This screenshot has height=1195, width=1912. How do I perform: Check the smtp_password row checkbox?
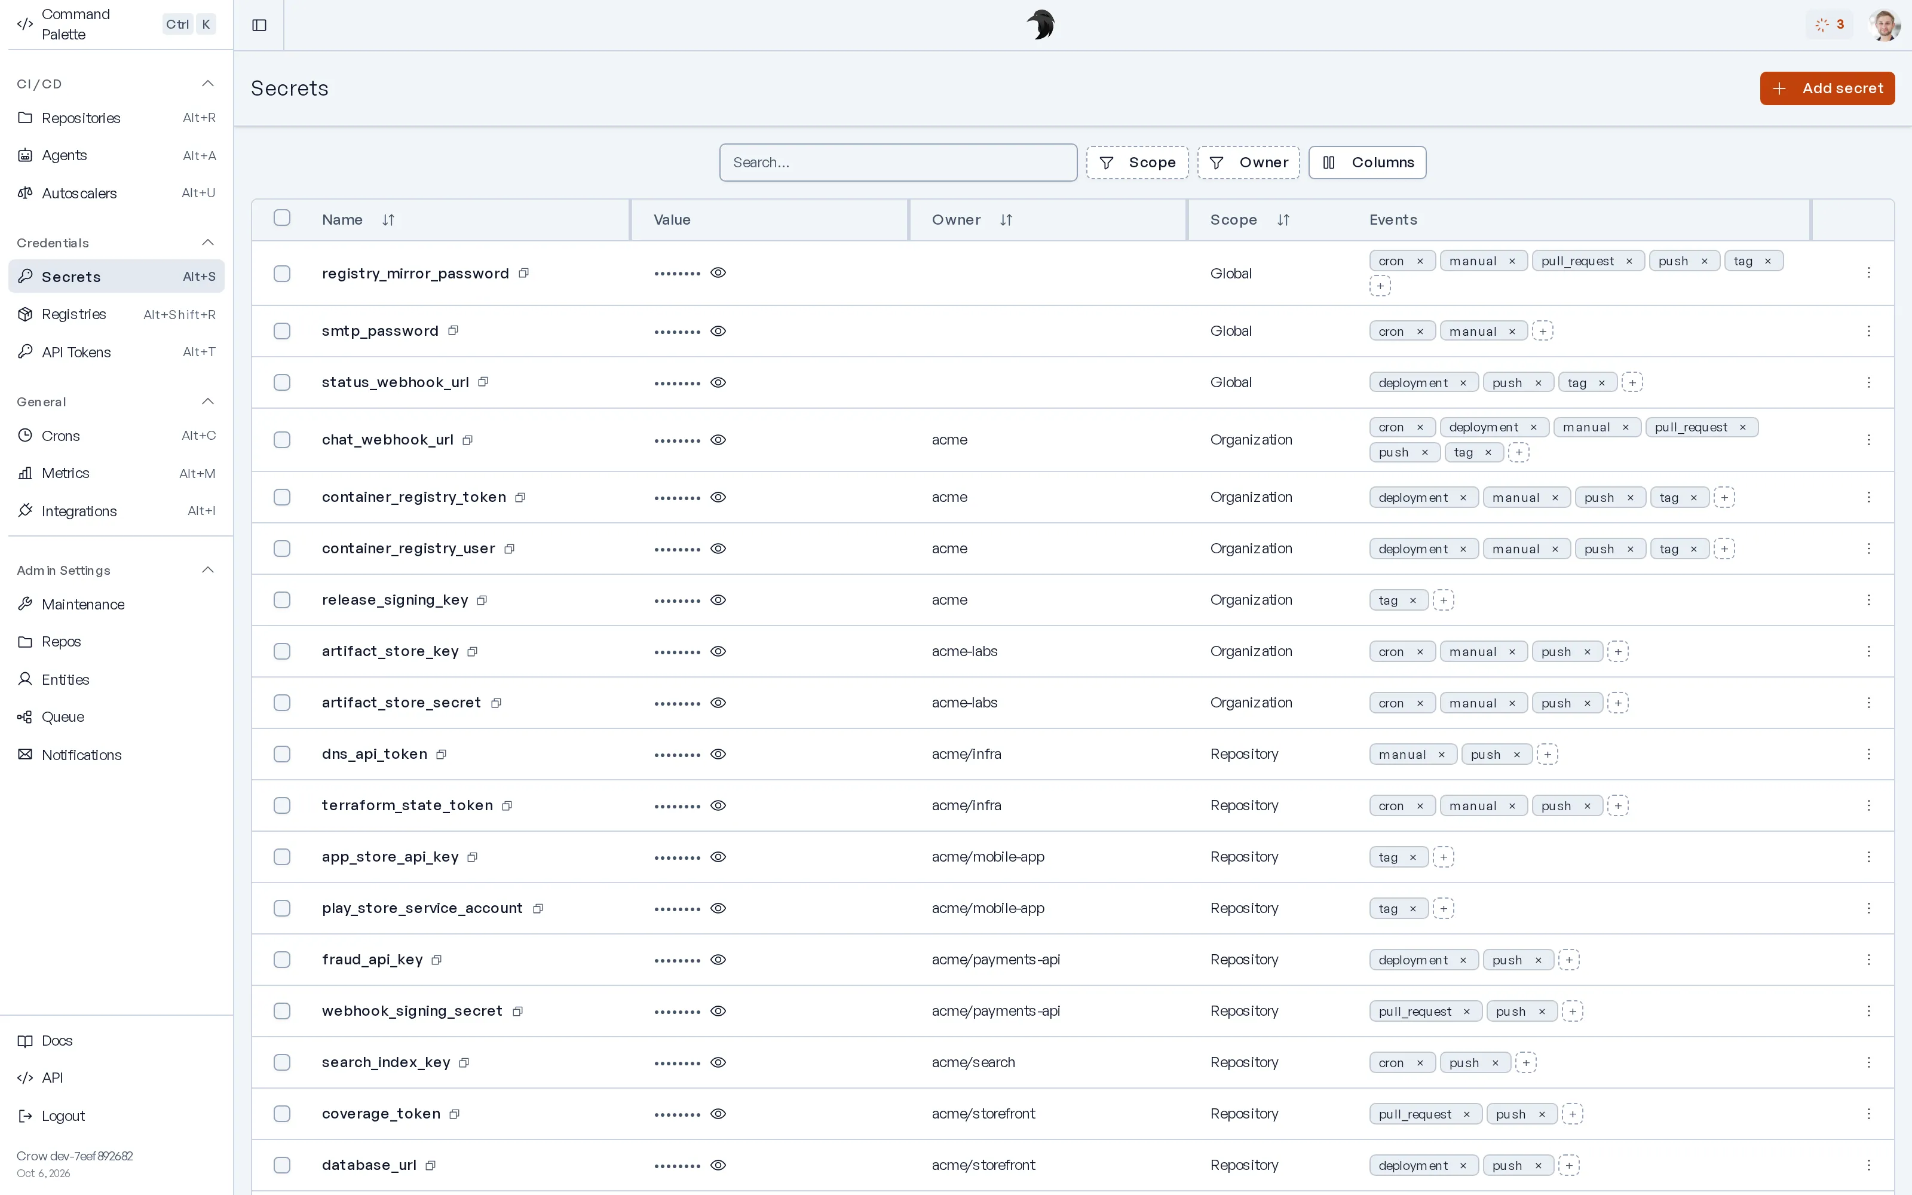(282, 331)
